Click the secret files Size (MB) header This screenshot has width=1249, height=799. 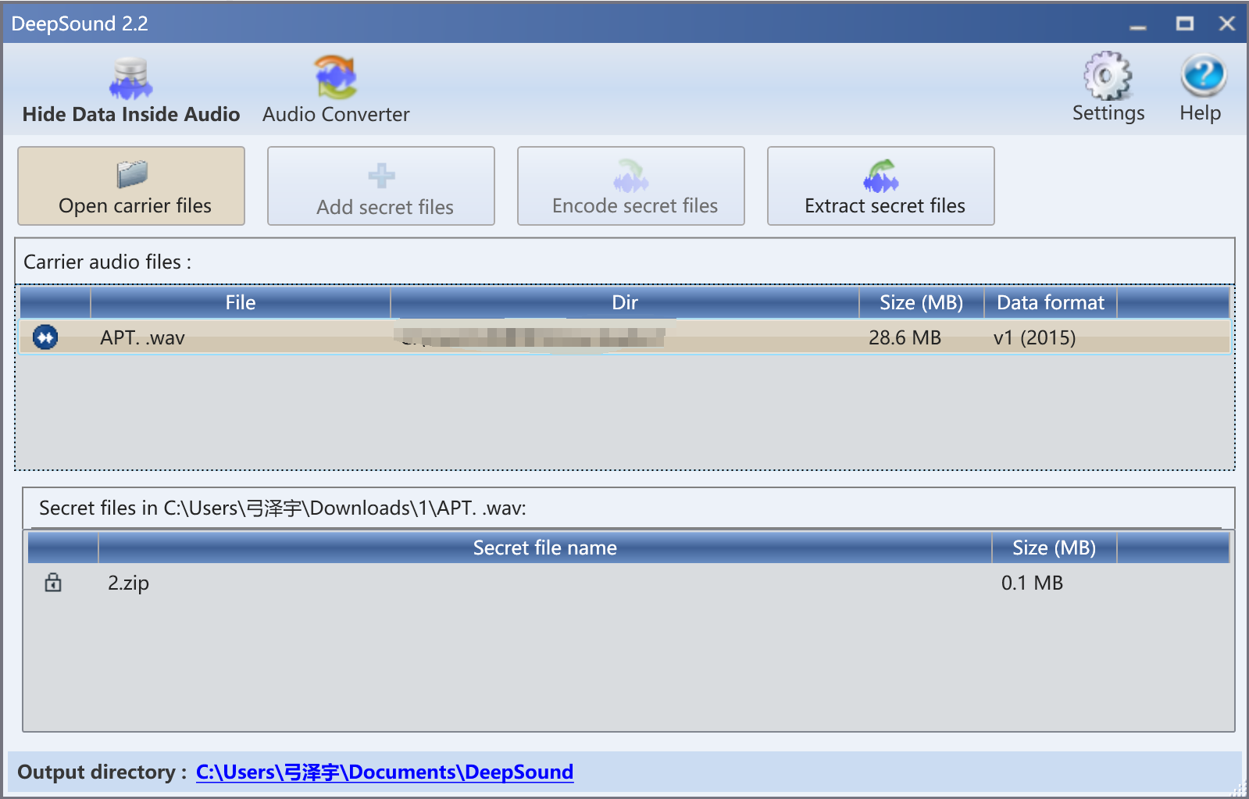tap(1055, 548)
